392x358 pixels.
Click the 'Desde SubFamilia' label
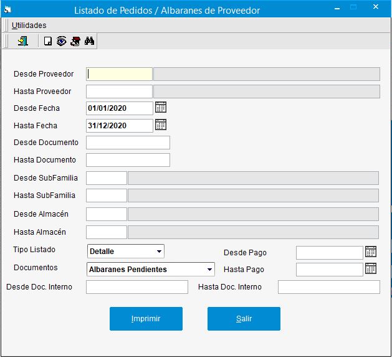(x=45, y=178)
